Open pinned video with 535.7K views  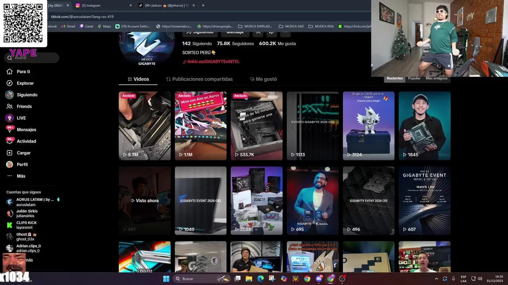coord(256,126)
